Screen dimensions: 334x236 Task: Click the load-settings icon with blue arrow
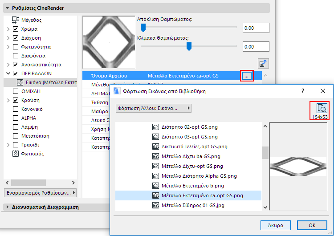[x=263, y=64]
